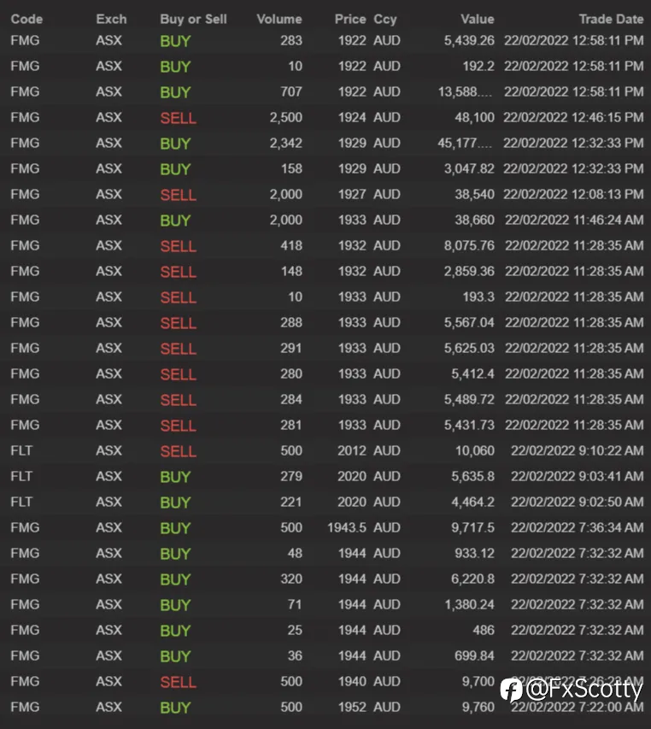Select the volume cell 288
Image resolution: width=651 pixels, height=729 pixels.
coord(291,322)
